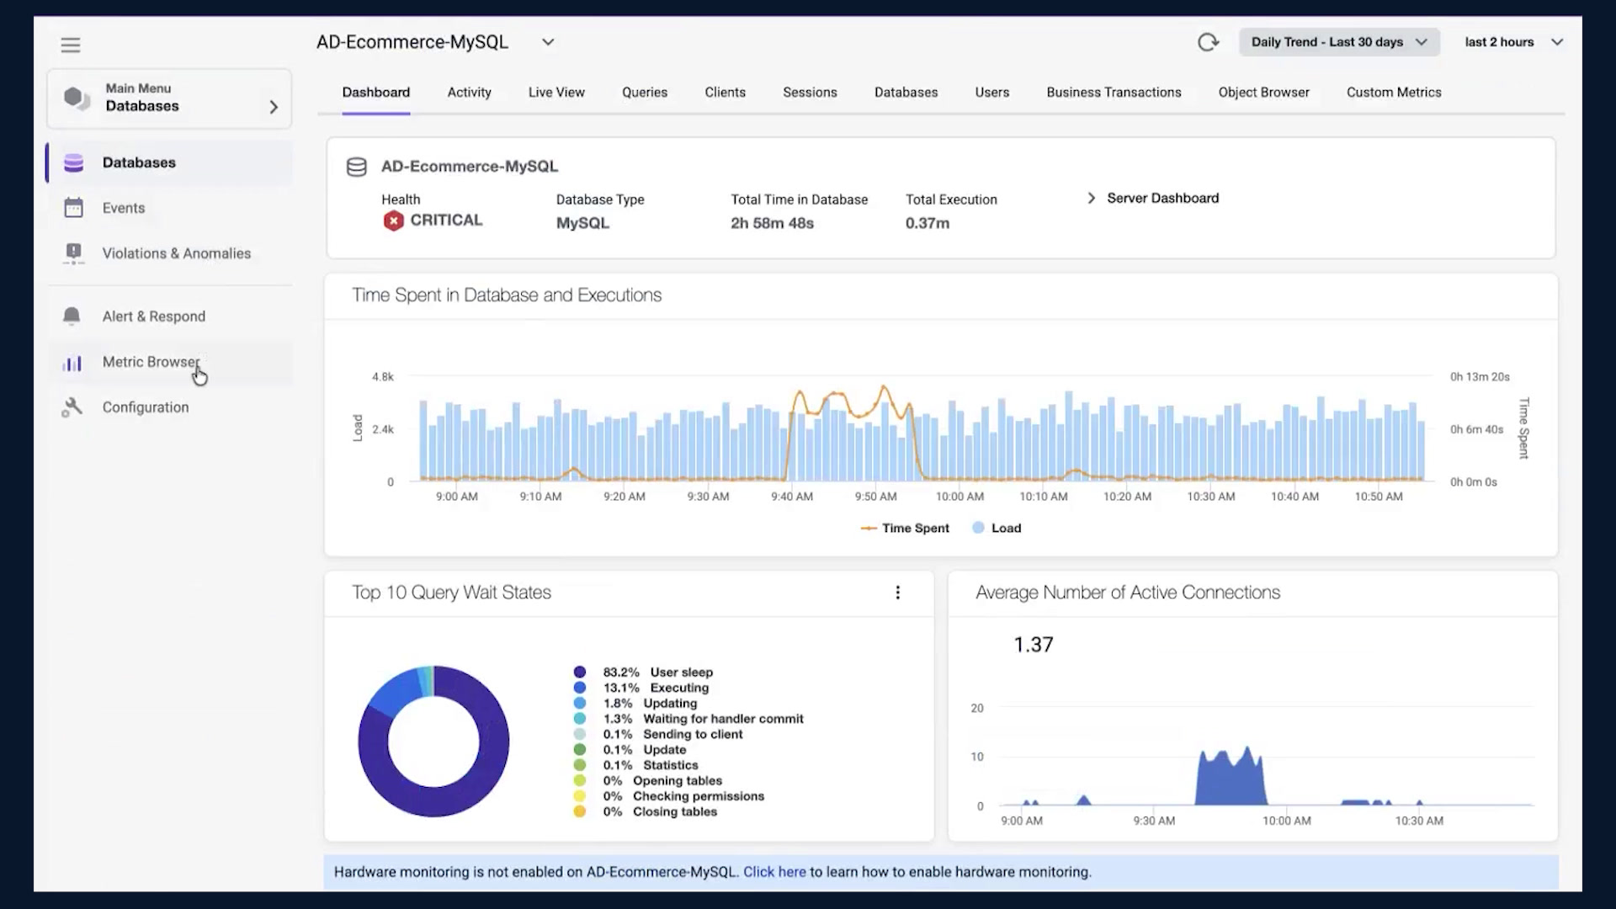Screen dimensions: 1616x909
Task: Click the Configuration wrench icon
Action: click(72, 407)
